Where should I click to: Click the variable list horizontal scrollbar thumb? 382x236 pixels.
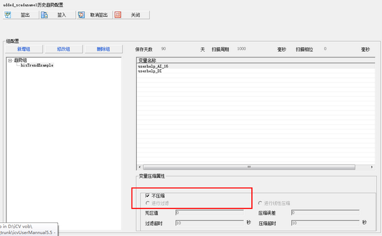click(249, 167)
